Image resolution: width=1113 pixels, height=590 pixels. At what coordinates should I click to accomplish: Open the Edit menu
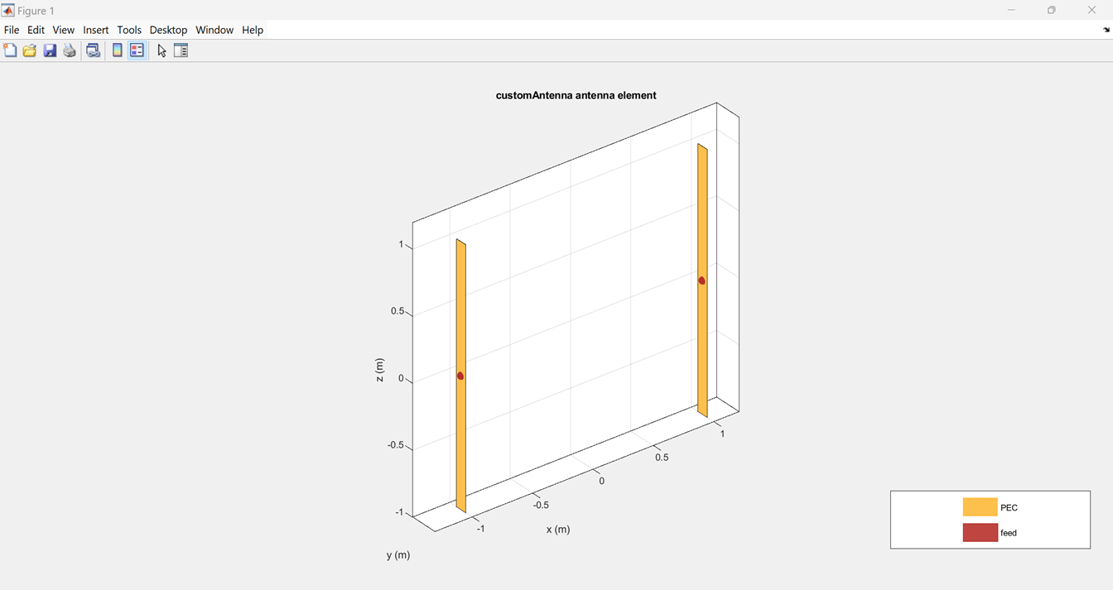36,30
